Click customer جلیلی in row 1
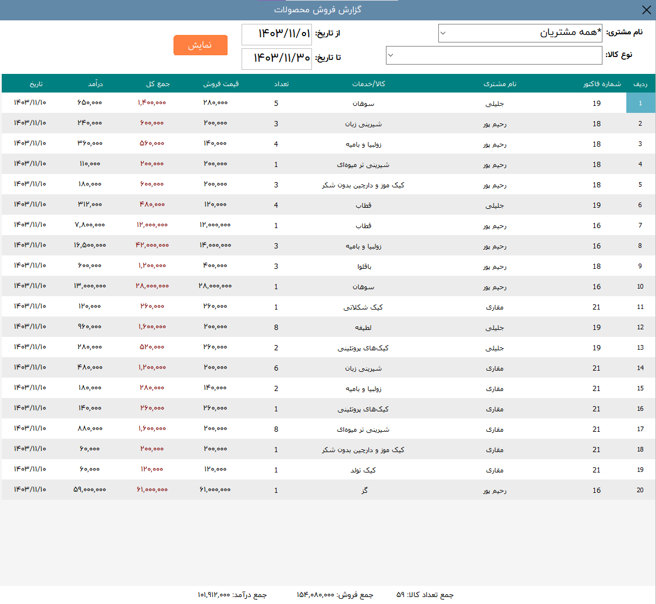The height and width of the screenshot is (604, 656). 495,104
